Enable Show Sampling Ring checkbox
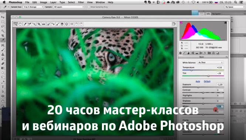This screenshot has width=246, height=140. tap(89, 7)
